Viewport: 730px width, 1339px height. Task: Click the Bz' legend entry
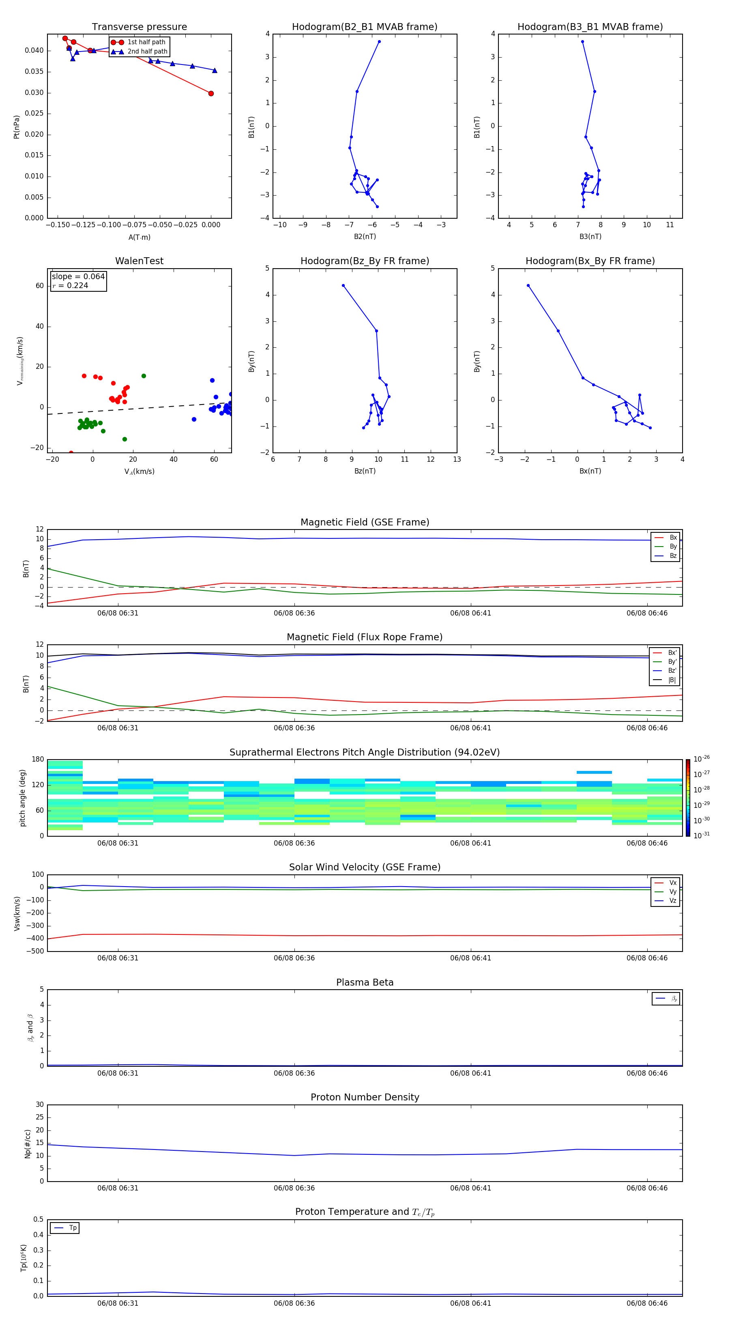[665, 671]
